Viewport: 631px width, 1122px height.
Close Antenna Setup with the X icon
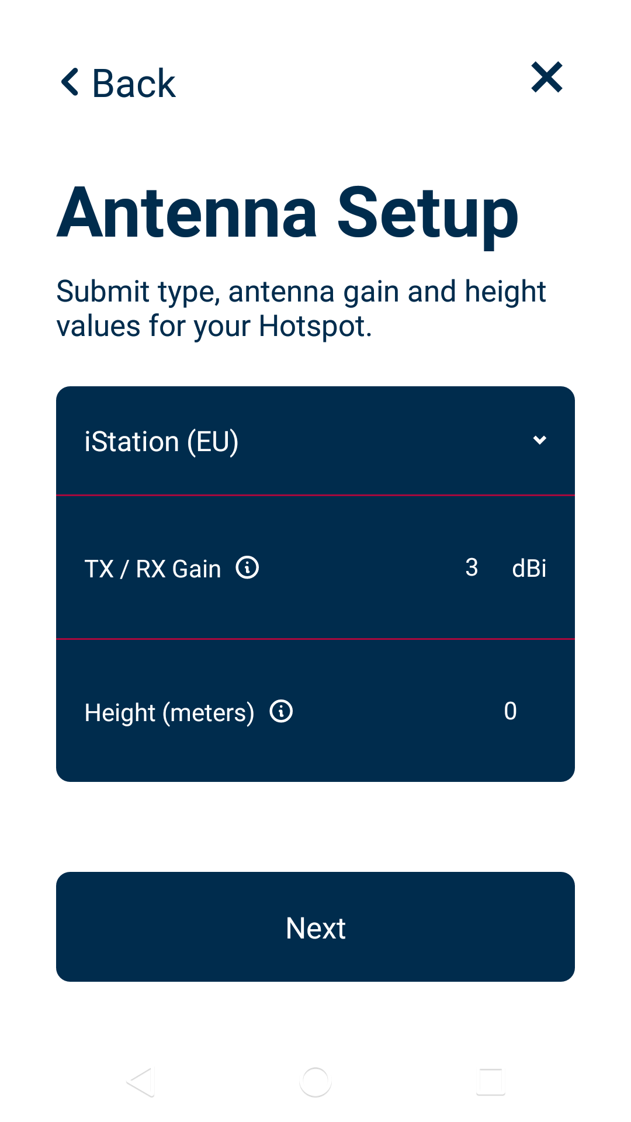tap(546, 77)
